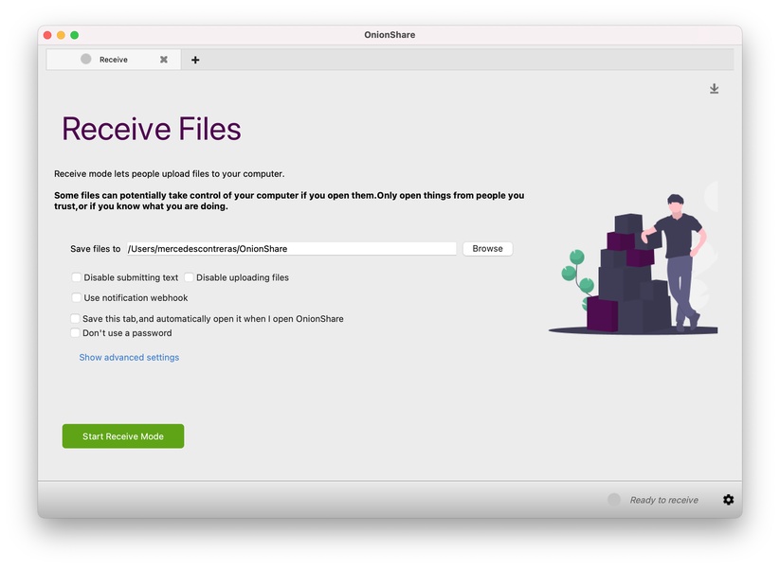Close the Receive tab
Viewport: 780px width, 568px height.
click(x=164, y=60)
